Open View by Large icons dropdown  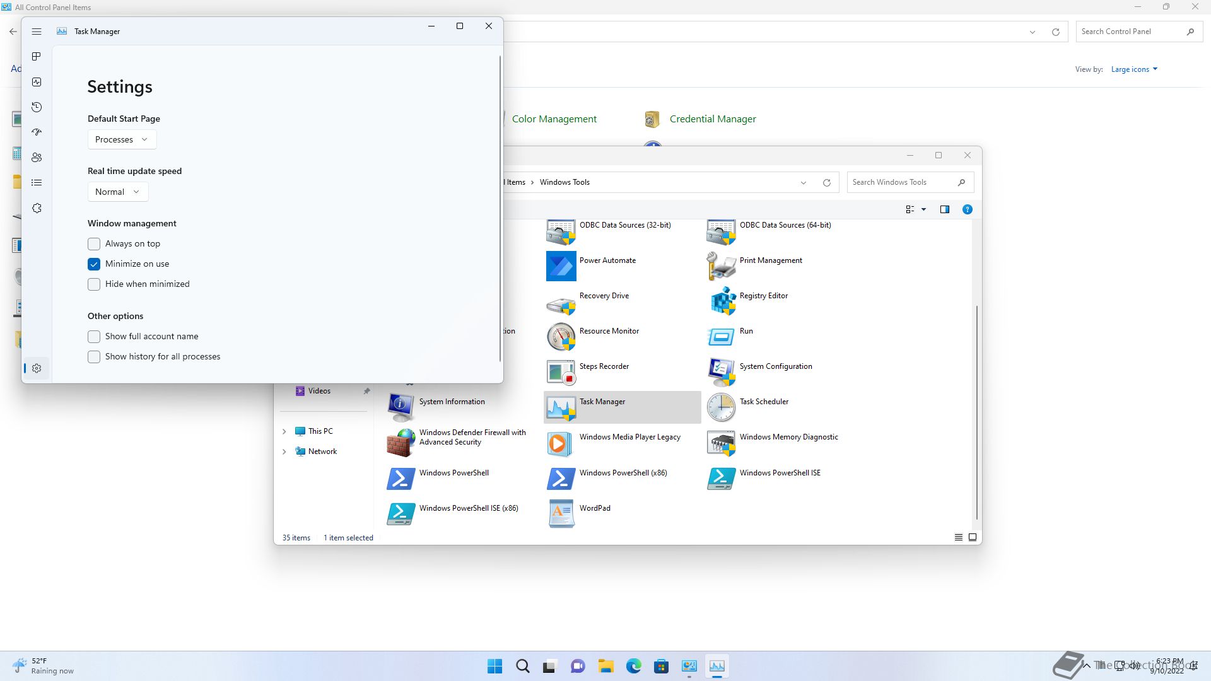click(1134, 69)
